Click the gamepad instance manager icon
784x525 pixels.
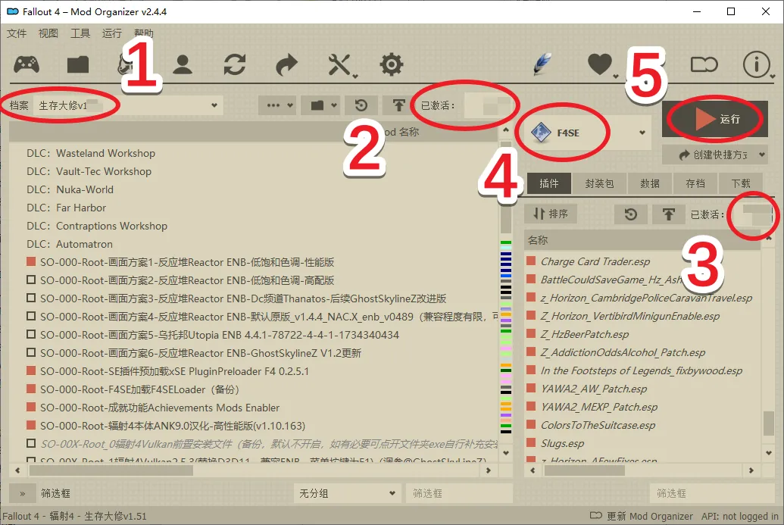click(27, 64)
